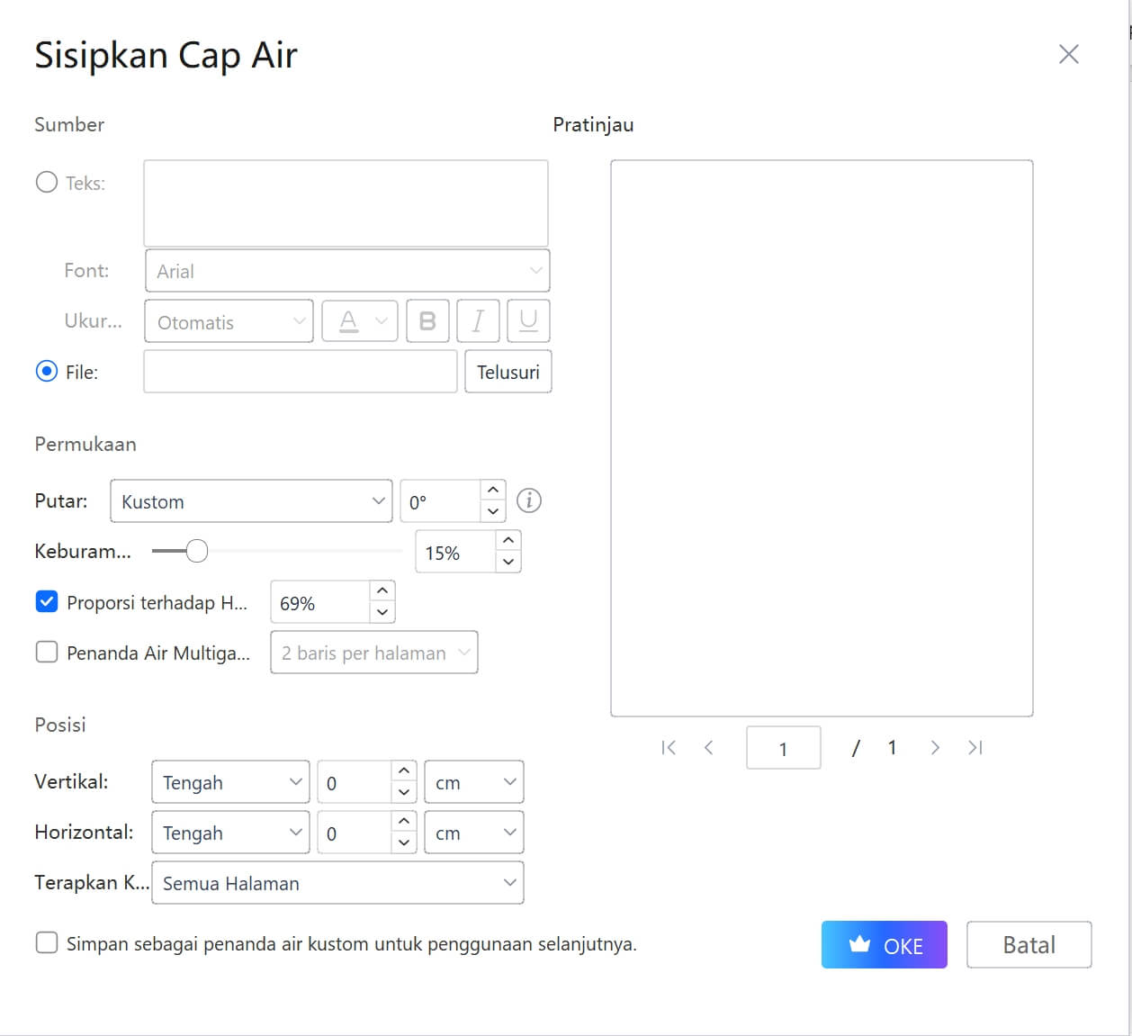Uncheck the Proporsi terhadap H option
1132x1036 pixels.
click(46, 601)
